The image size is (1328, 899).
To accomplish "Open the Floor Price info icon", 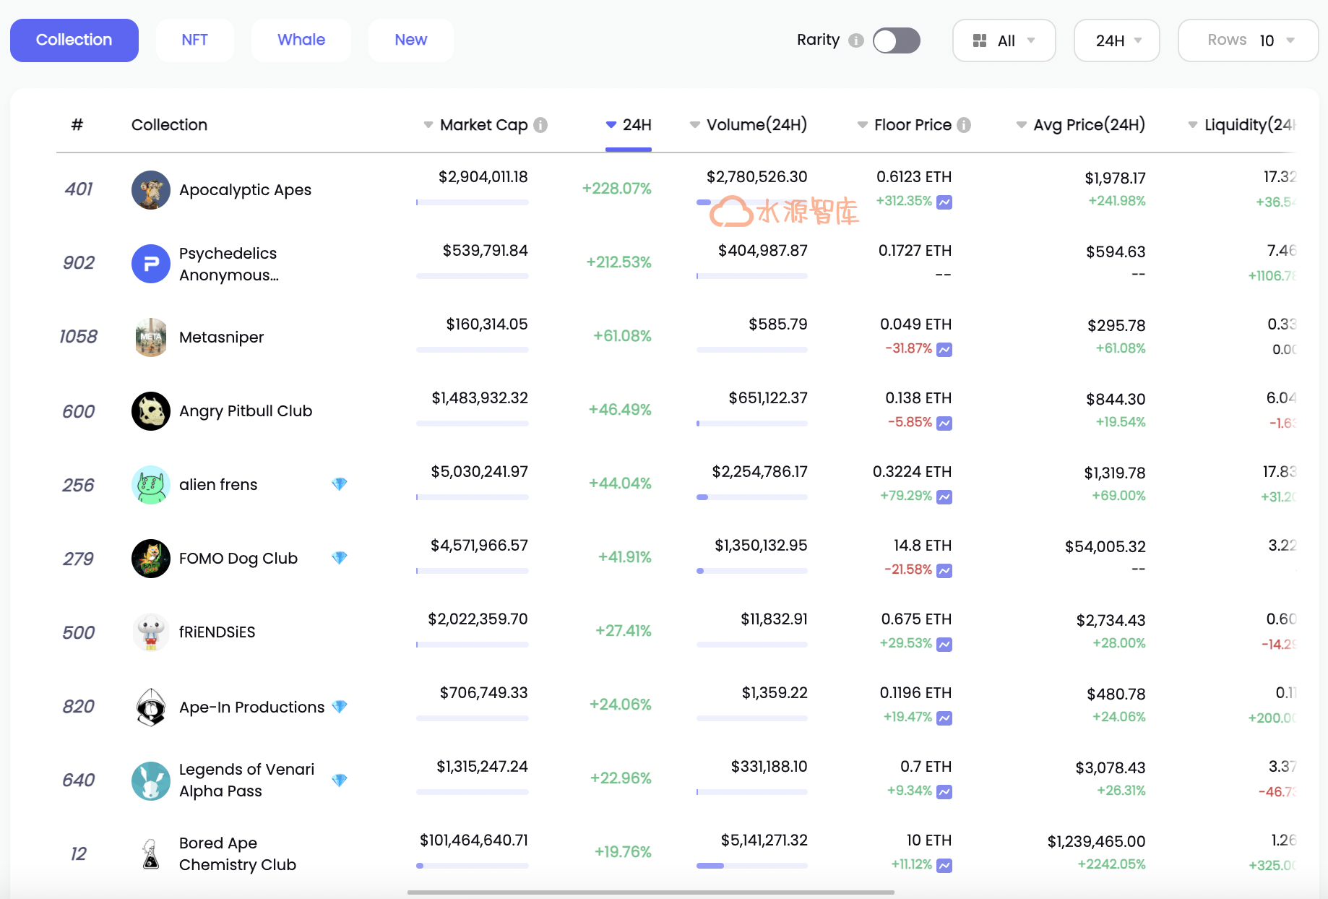I will (964, 125).
